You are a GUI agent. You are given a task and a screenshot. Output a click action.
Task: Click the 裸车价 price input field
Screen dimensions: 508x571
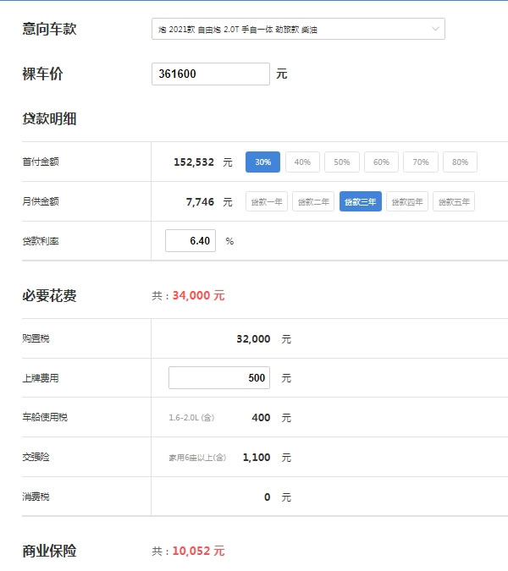211,74
